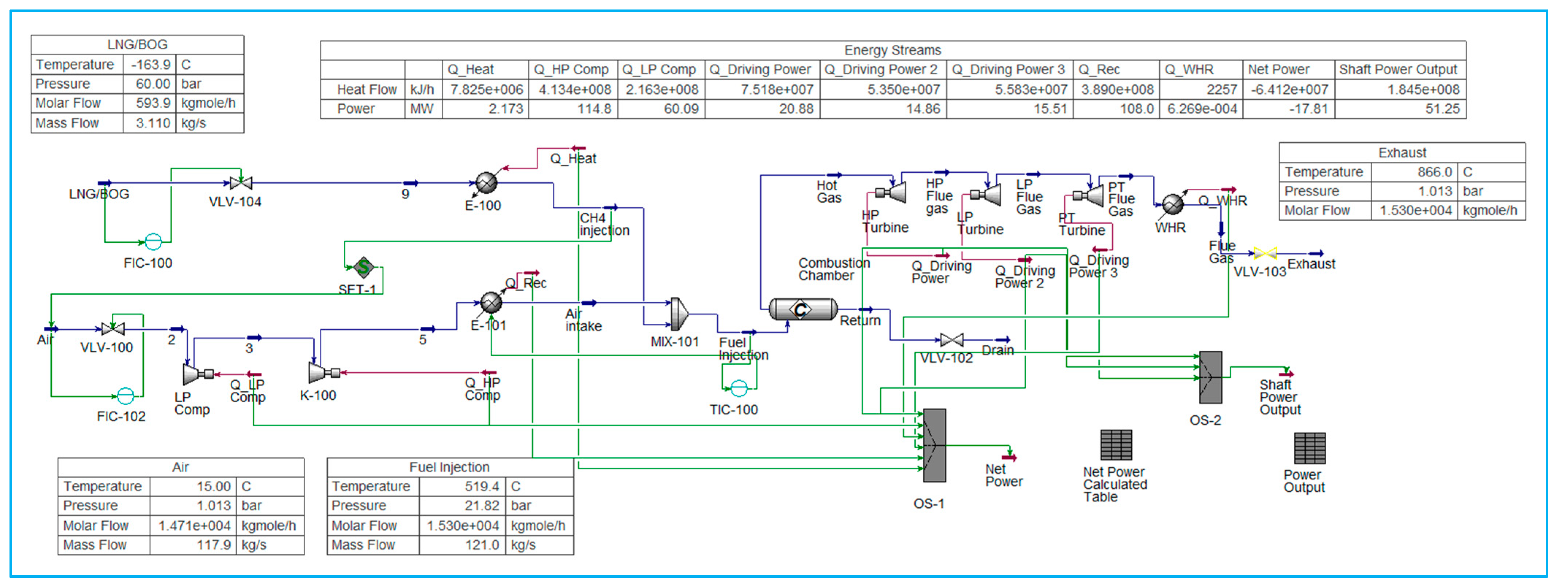
Task: Click the Energy Streams table title
Action: point(892,50)
